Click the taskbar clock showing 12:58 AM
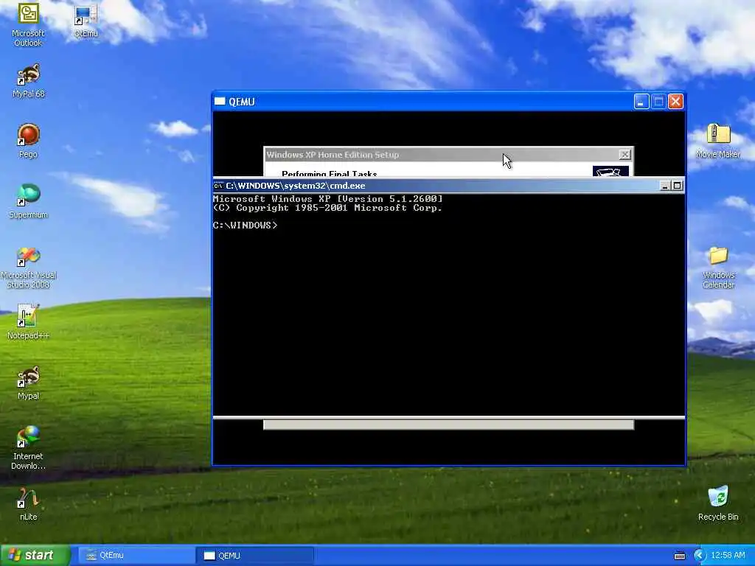Screen dimensions: 755x566 point(728,556)
